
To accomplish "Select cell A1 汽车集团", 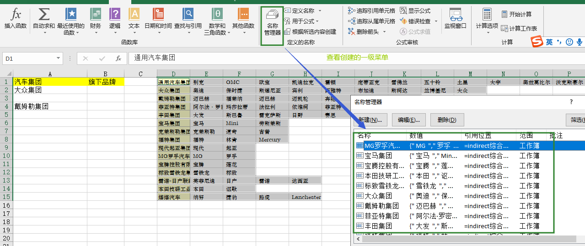I will (50, 82).
